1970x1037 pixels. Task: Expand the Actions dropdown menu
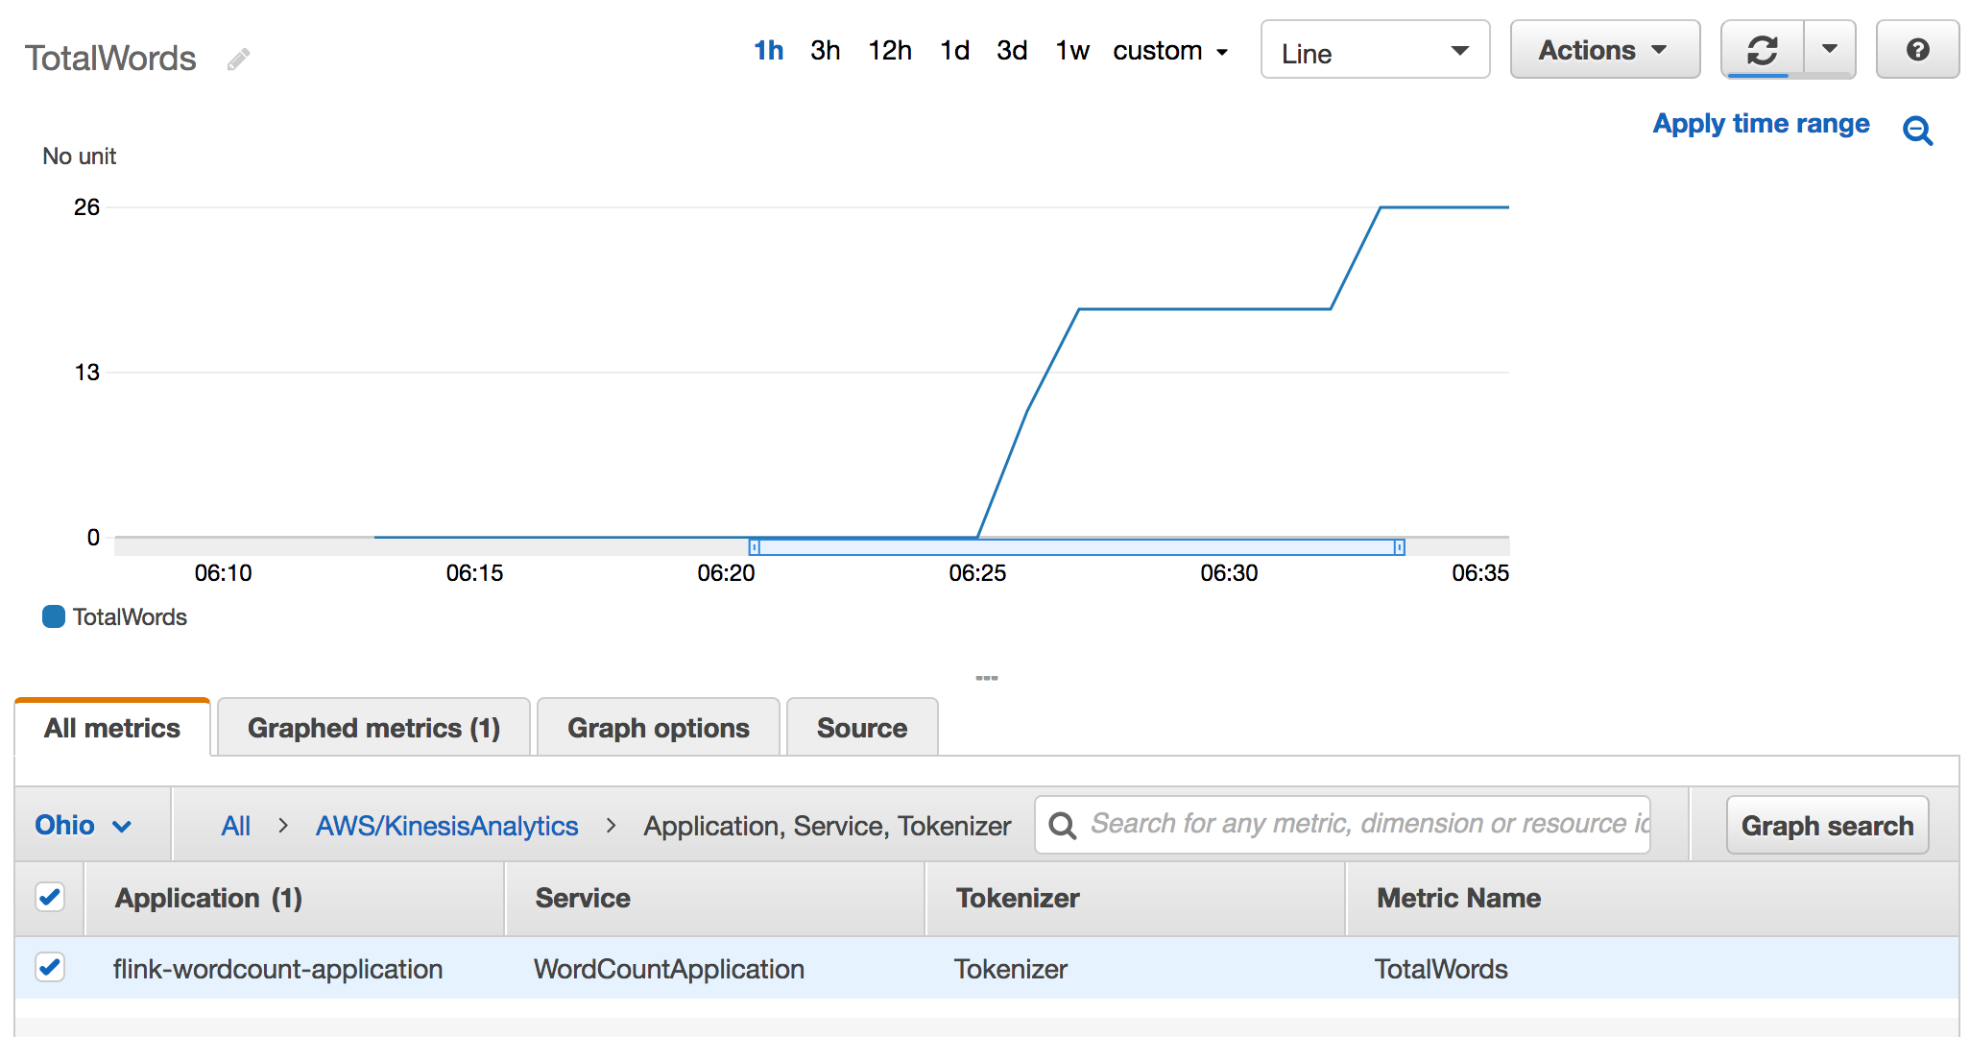click(x=1604, y=50)
